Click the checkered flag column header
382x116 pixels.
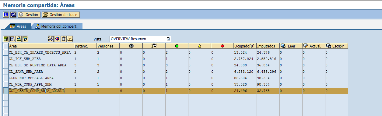(154, 46)
